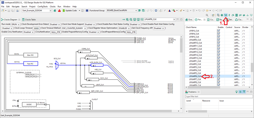254x118 pixels.
Task: Uncheck the Enable checkbox for LPUART6_CLK
Action: coord(218,76)
